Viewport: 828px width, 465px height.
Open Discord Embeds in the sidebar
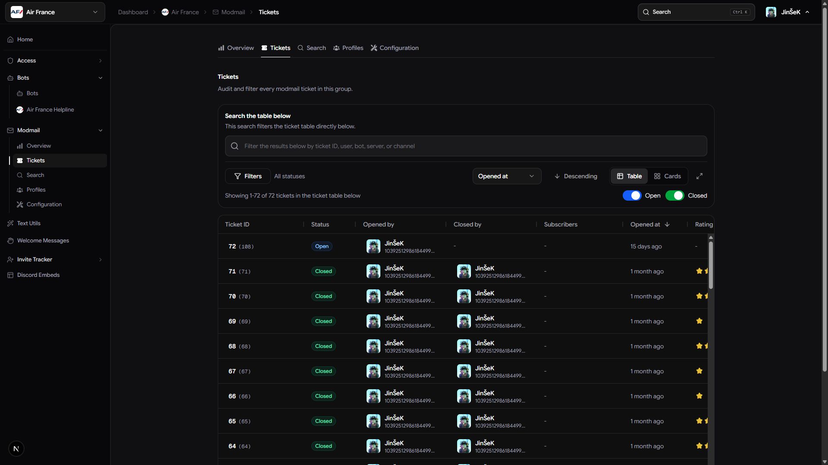pos(55,275)
